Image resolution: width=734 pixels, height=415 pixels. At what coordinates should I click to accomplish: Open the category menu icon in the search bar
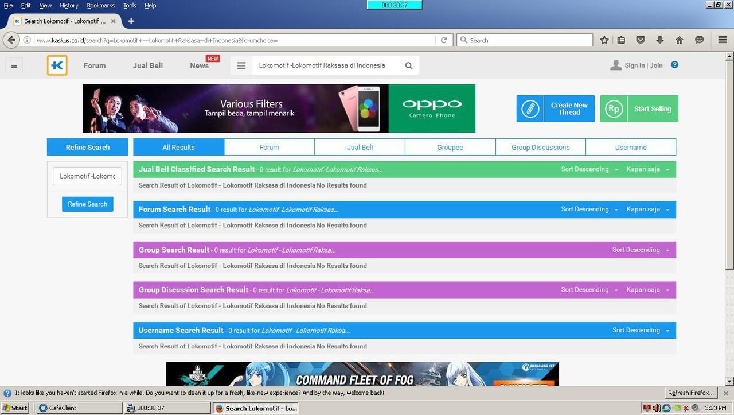pos(241,65)
